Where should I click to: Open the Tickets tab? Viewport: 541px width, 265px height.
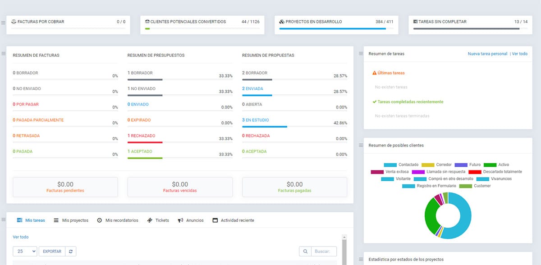click(158, 220)
